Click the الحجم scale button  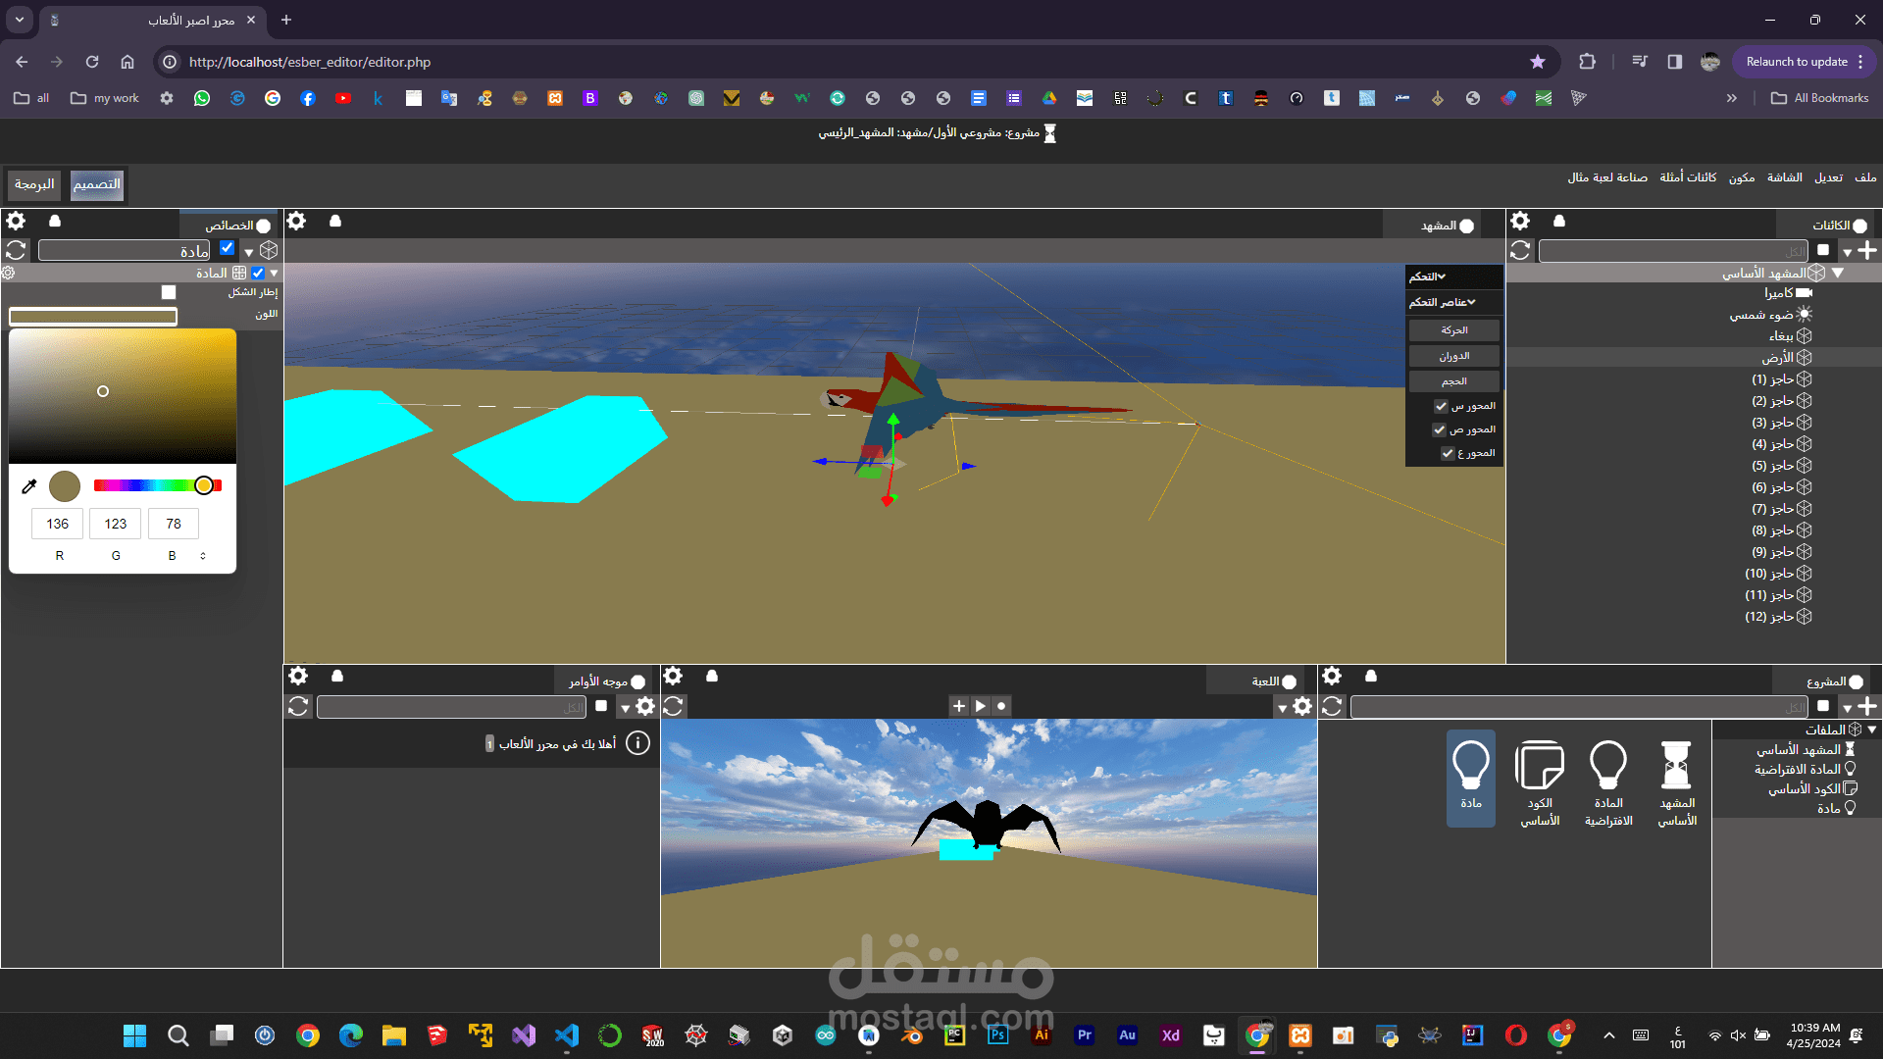pyautogui.click(x=1453, y=381)
